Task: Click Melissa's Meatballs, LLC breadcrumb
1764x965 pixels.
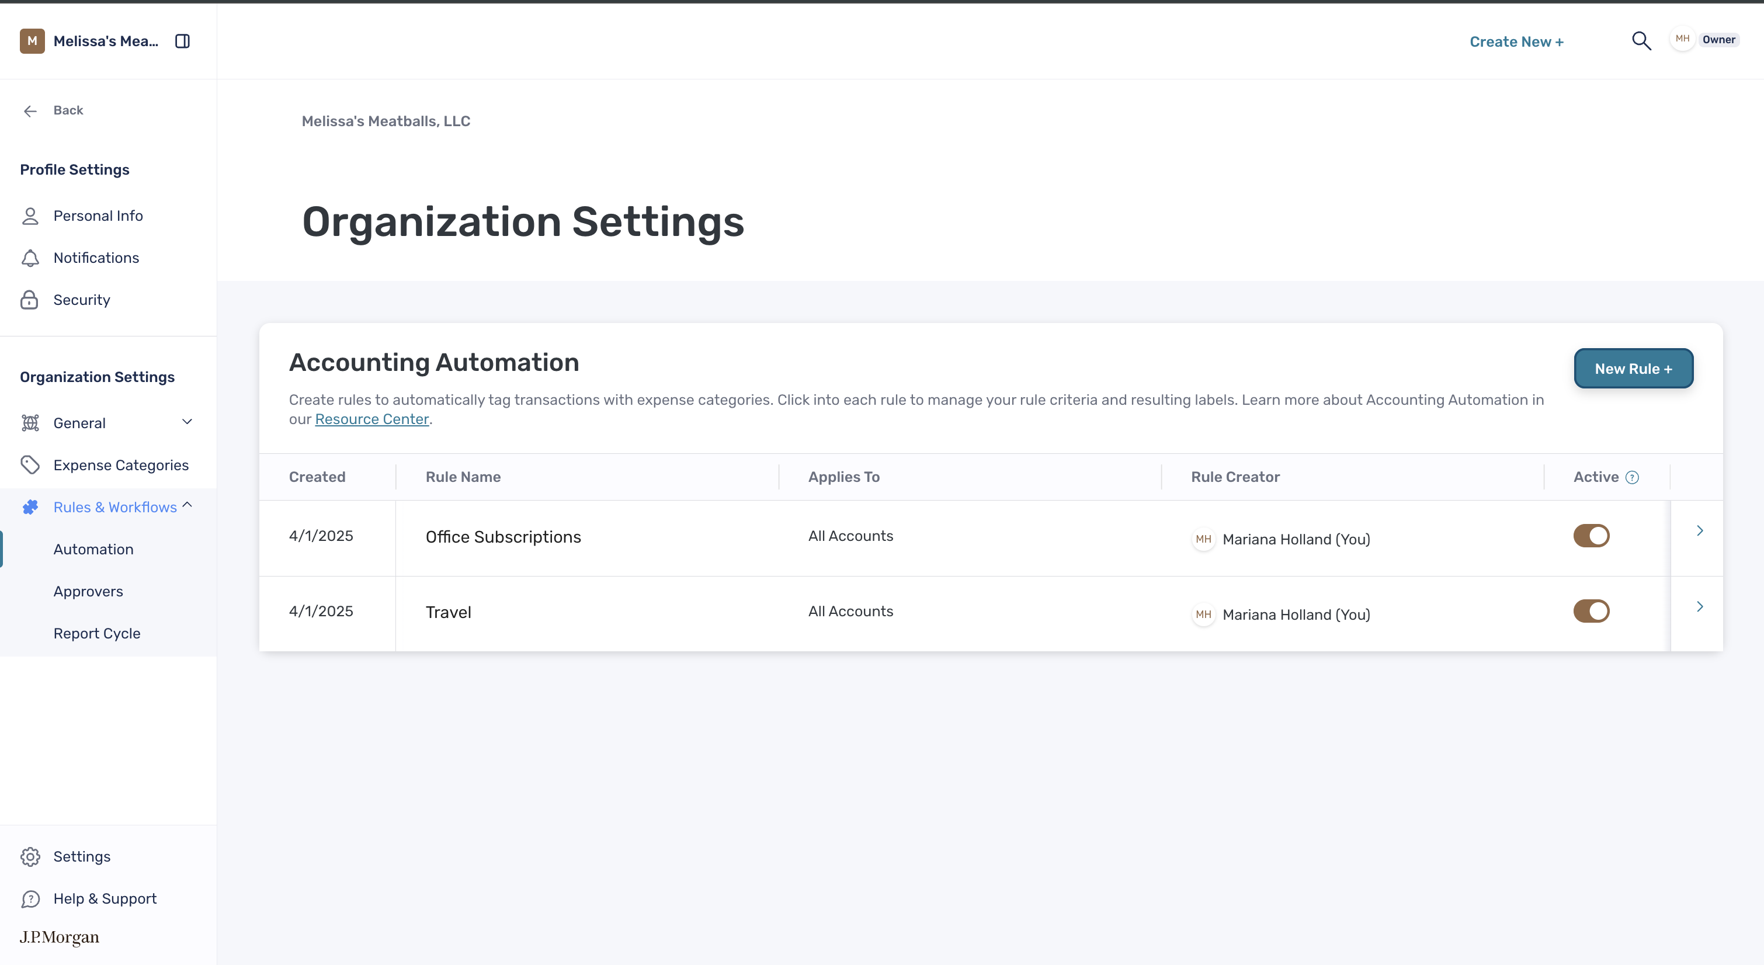Action: point(386,122)
